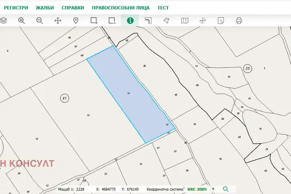Image resolution: width=291 pixels, height=194 pixels.
Task: Select parcel labeled 5
Action: (x=264, y=68)
